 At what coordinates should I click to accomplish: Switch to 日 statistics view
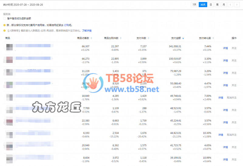point(211,5)
